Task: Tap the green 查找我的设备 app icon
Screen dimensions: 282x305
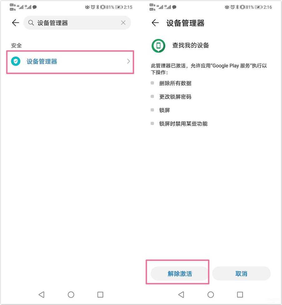Action: pyautogui.click(x=158, y=46)
